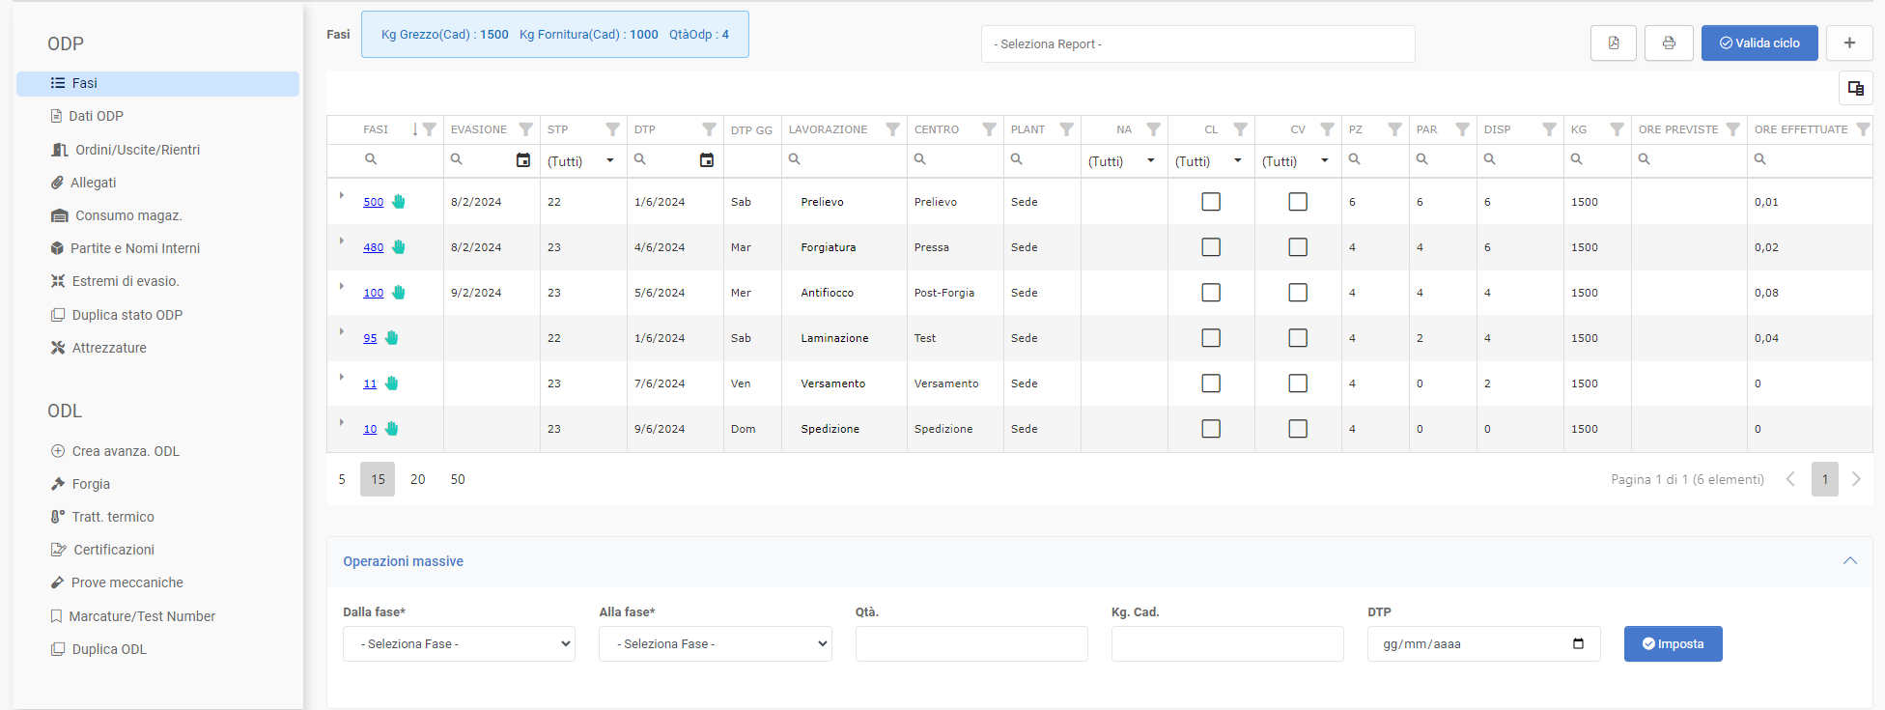Click the filter icon in KG column header
The width and height of the screenshot is (1885, 710).
click(1617, 129)
